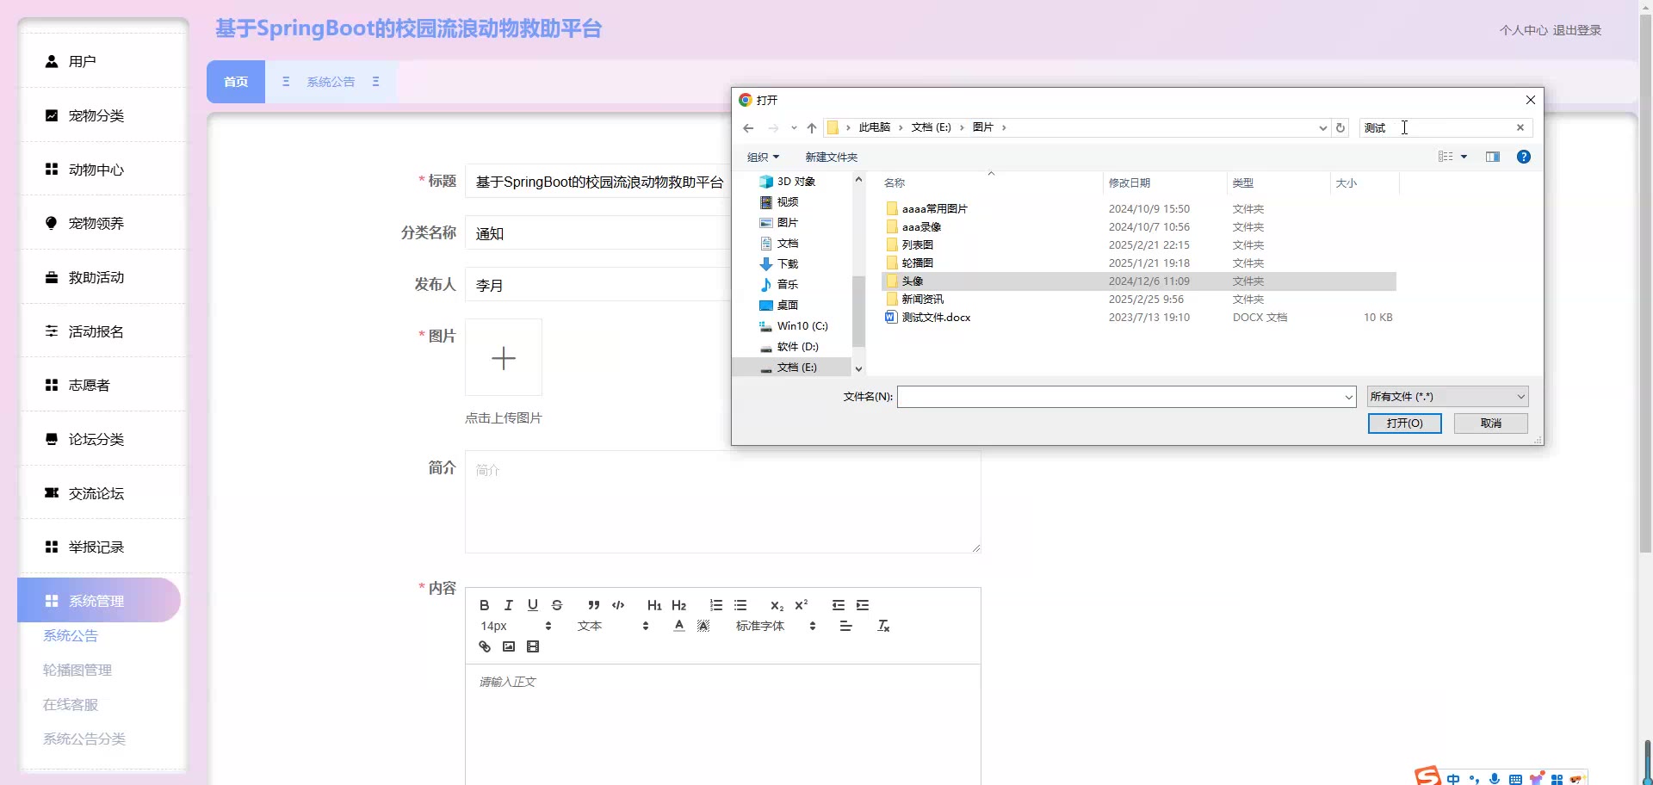This screenshot has width=1653, height=785.
Task: Toggle the numbered list format
Action: point(715,605)
